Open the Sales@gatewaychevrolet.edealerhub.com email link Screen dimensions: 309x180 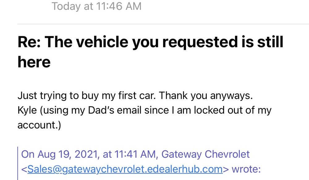(125, 169)
